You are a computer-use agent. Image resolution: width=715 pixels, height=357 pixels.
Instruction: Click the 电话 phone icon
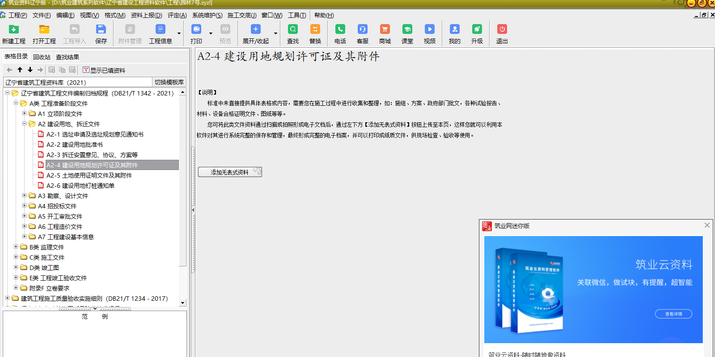pos(340,34)
